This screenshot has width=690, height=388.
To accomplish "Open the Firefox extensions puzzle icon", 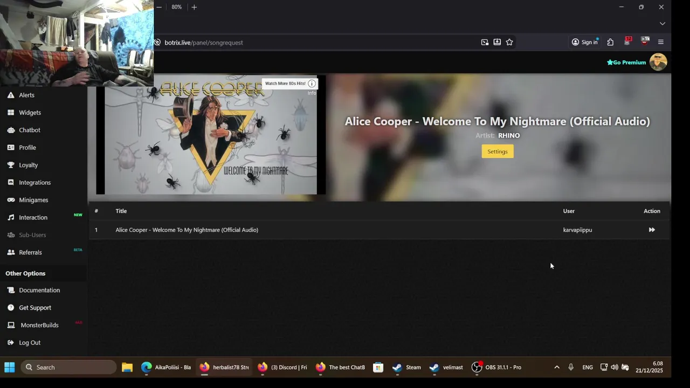I will (x=610, y=42).
